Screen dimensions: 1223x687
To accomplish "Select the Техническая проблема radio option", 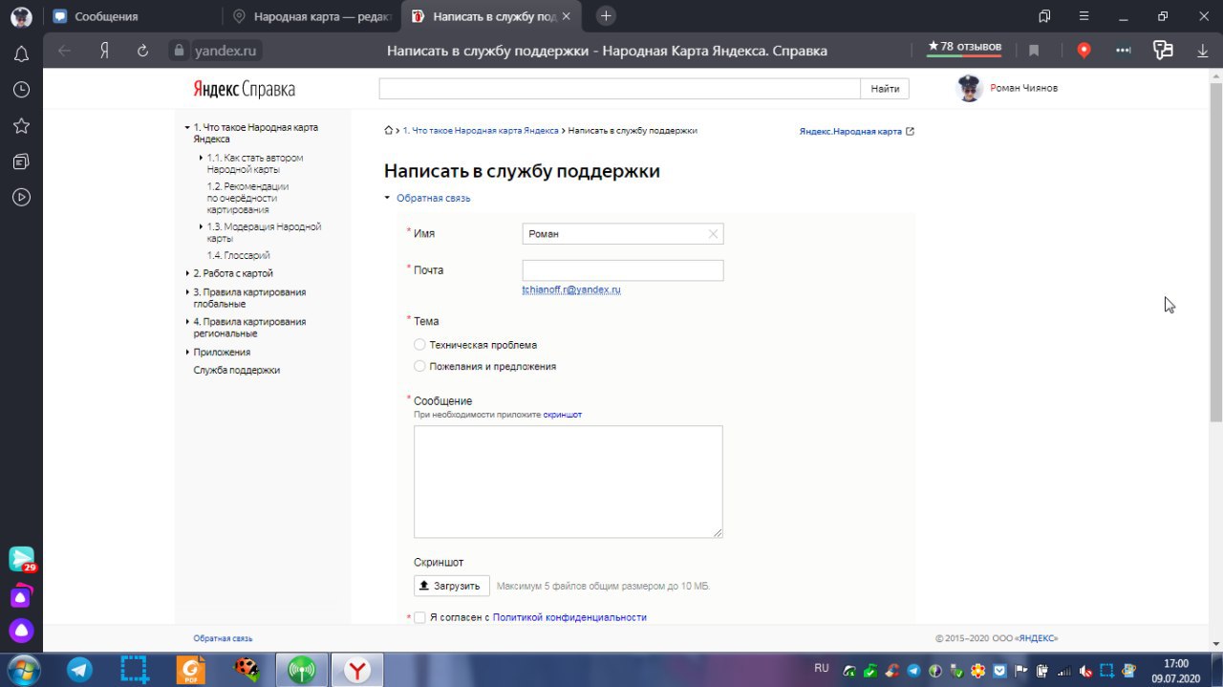I will [419, 345].
